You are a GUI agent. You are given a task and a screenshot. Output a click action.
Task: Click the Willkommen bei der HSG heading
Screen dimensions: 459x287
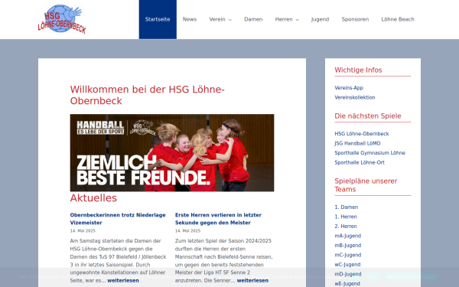coord(147,95)
